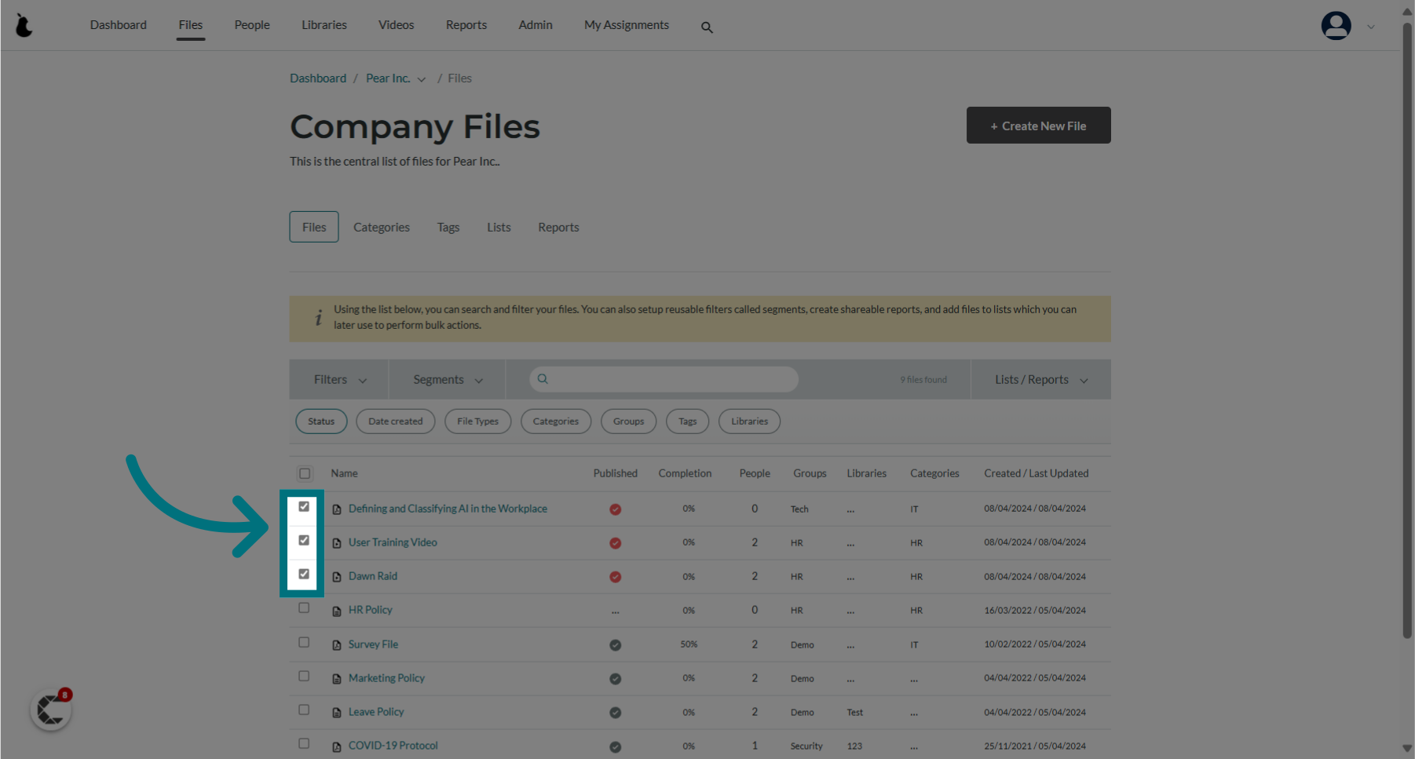Check the Leave Policy row checkbox
The width and height of the screenshot is (1415, 759).
304,710
